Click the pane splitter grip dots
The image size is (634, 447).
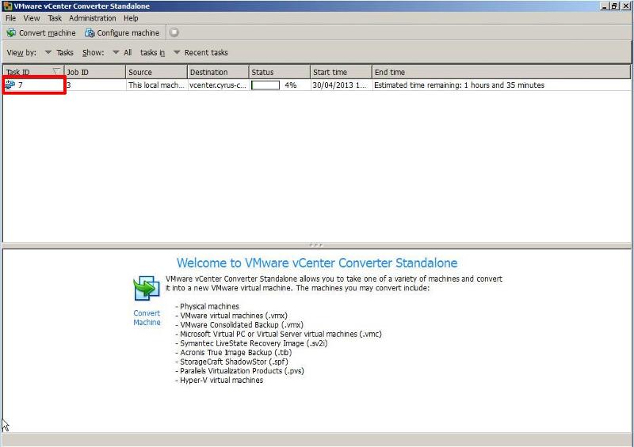tap(315, 245)
